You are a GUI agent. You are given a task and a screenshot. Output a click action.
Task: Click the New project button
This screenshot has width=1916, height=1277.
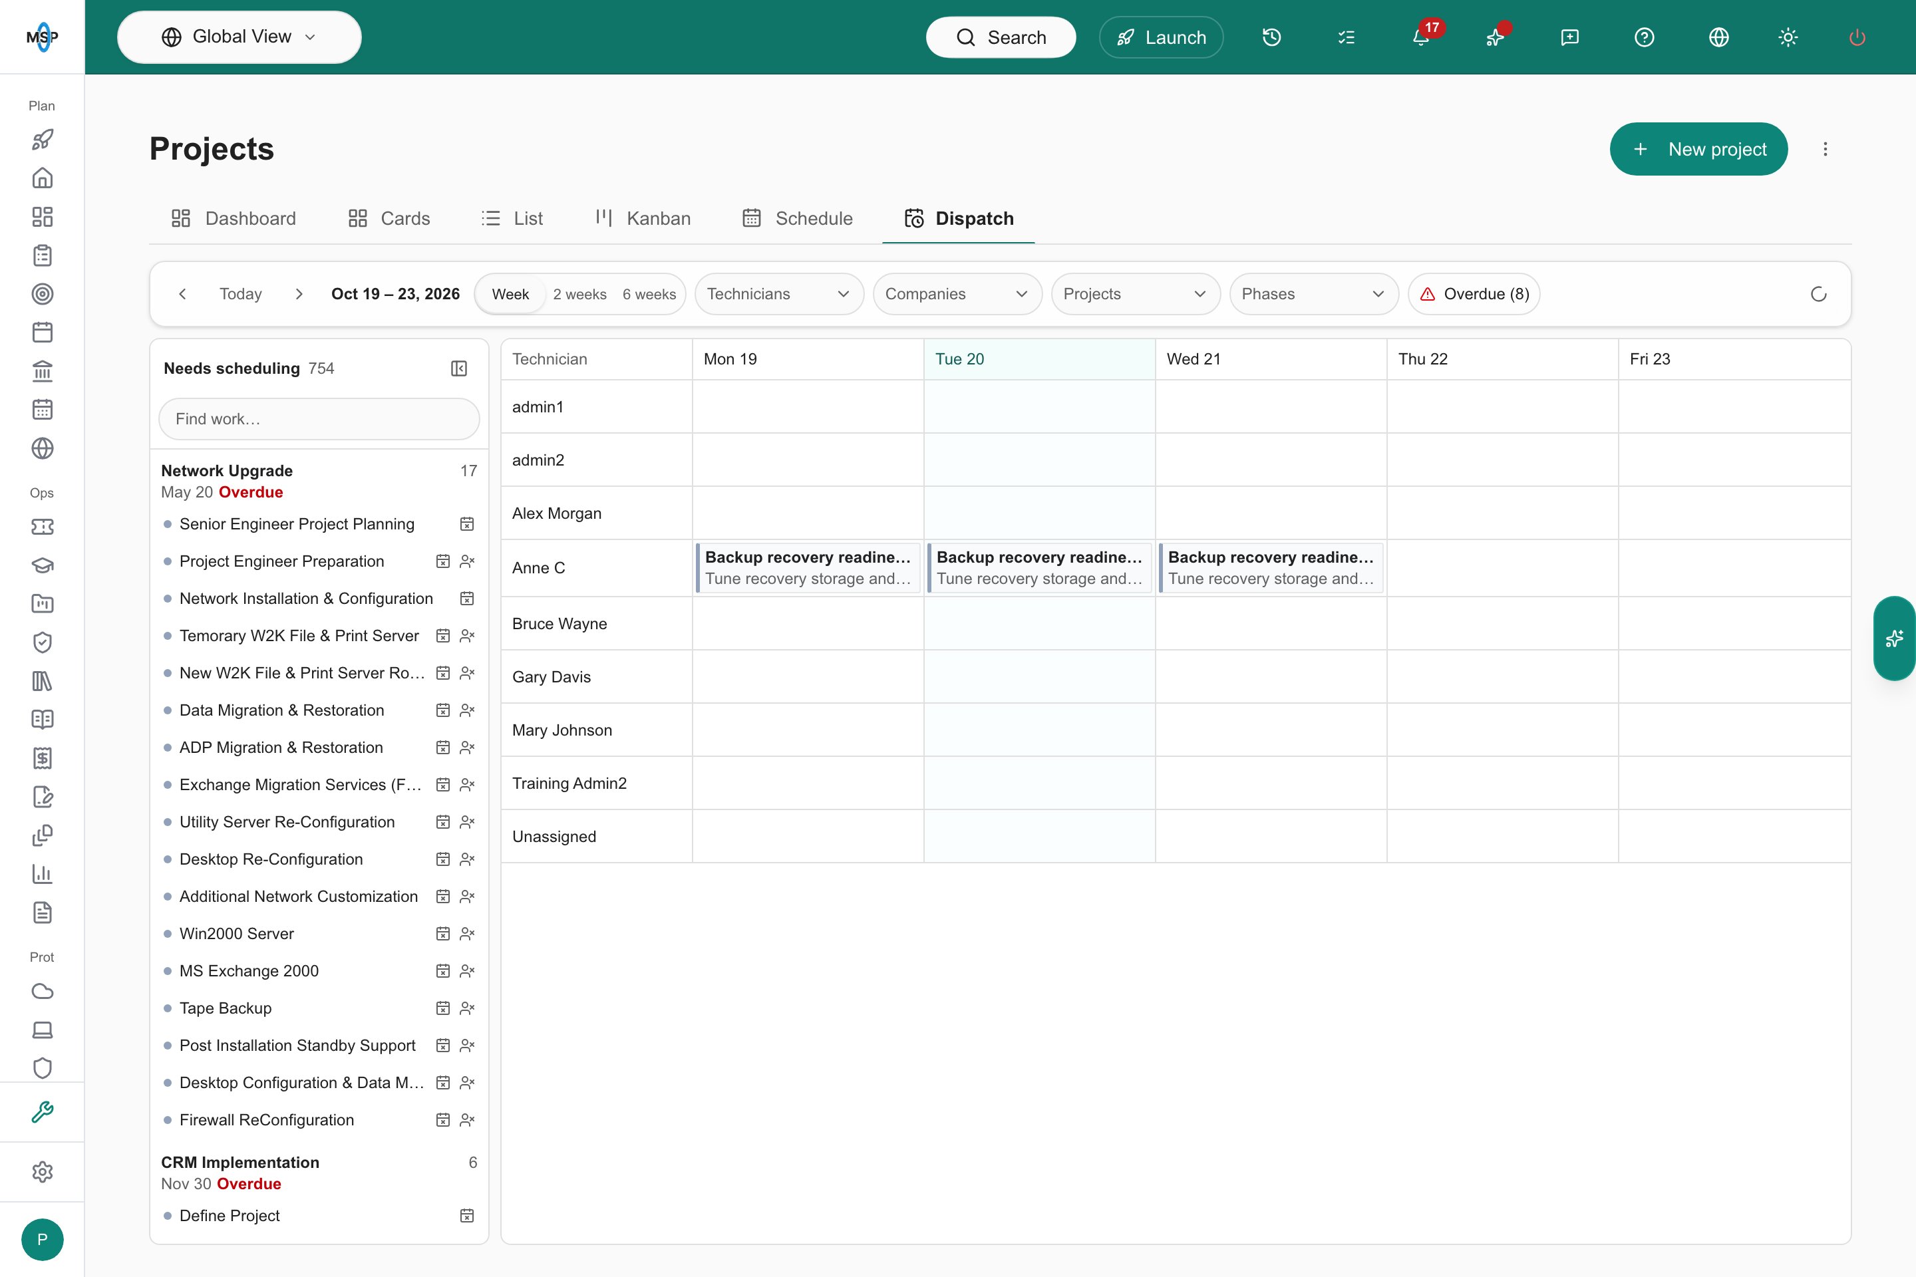pos(1698,149)
